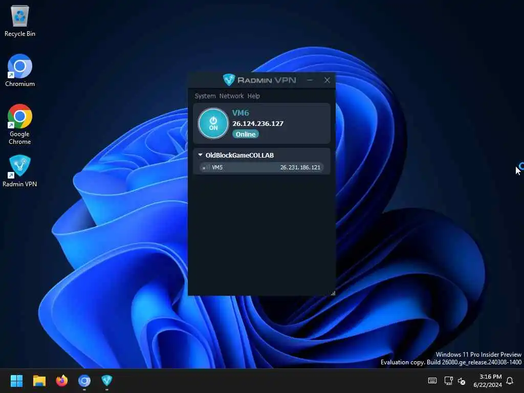The width and height of the screenshot is (524, 393).
Task: Click the Radmin VPN taskbar icon
Action: pos(106,381)
